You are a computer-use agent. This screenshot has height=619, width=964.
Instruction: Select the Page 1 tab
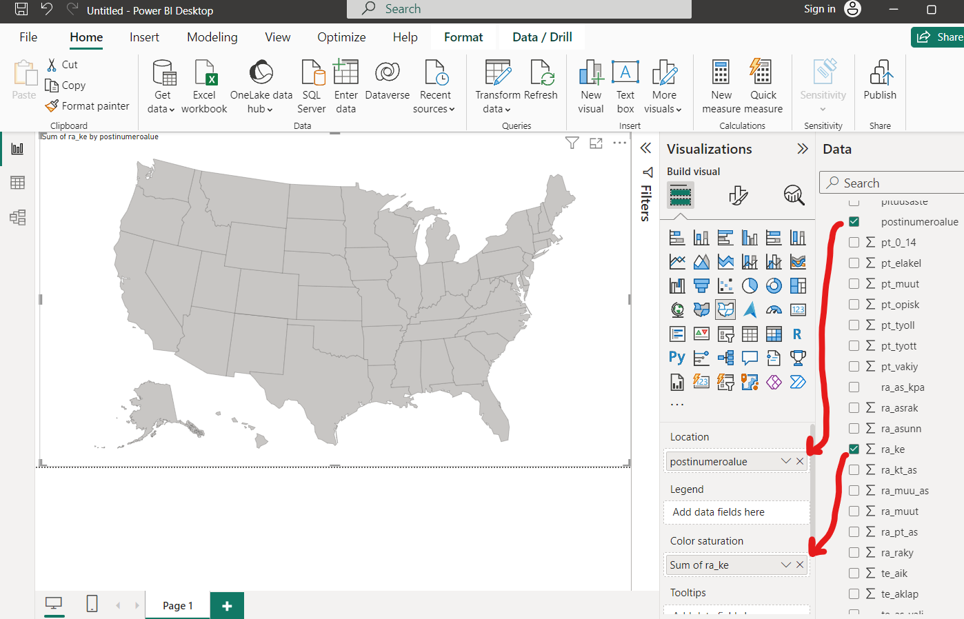[x=177, y=606]
